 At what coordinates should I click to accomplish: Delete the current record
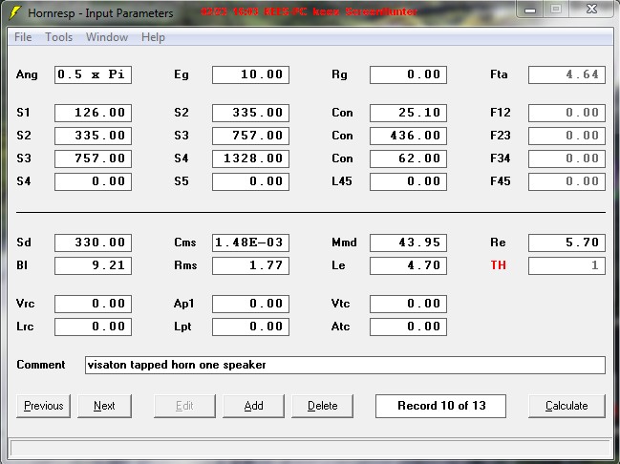[322, 406]
